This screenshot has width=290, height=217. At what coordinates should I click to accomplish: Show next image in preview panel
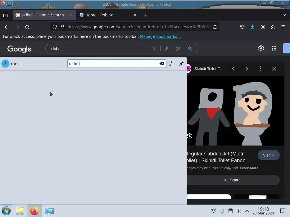(247, 69)
